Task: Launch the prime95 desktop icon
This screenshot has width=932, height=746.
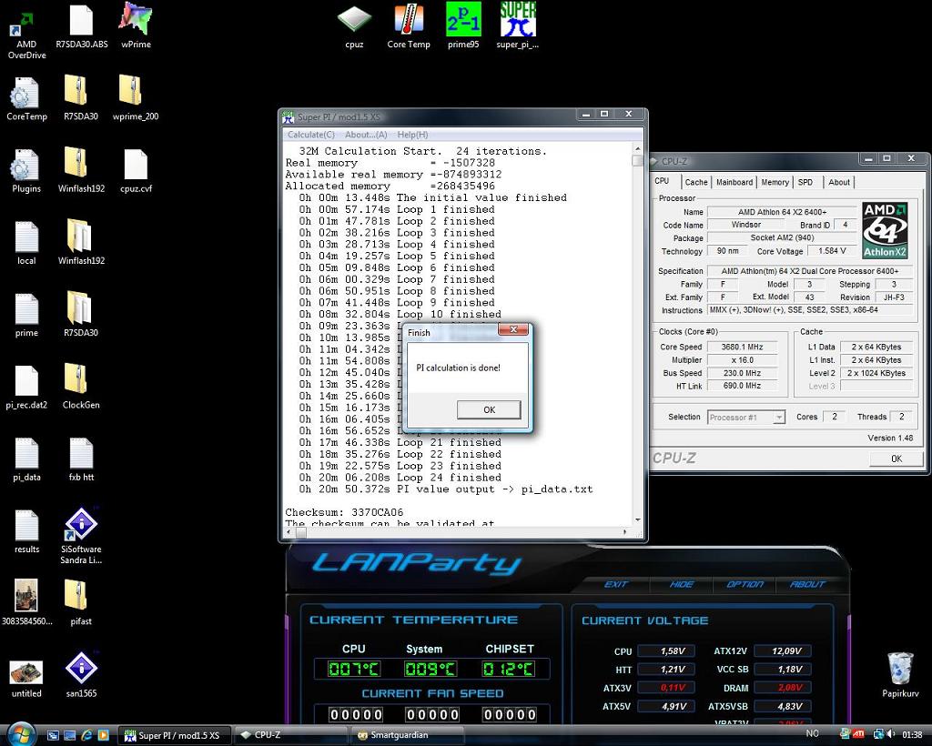Action: click(x=463, y=26)
